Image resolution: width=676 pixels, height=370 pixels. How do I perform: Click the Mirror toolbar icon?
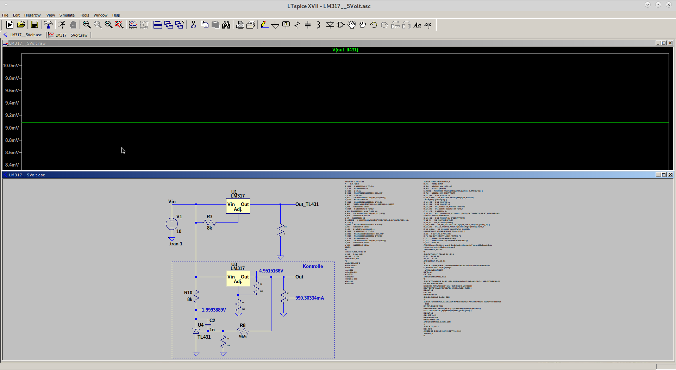pos(406,25)
